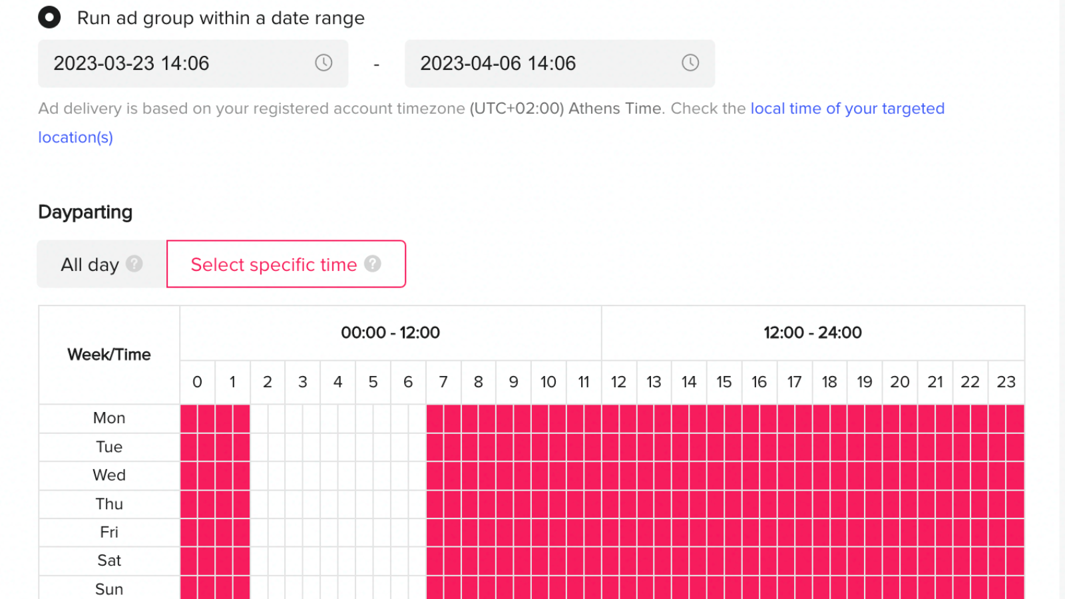Select hour 8 column header
1065x599 pixels.
[x=479, y=382]
